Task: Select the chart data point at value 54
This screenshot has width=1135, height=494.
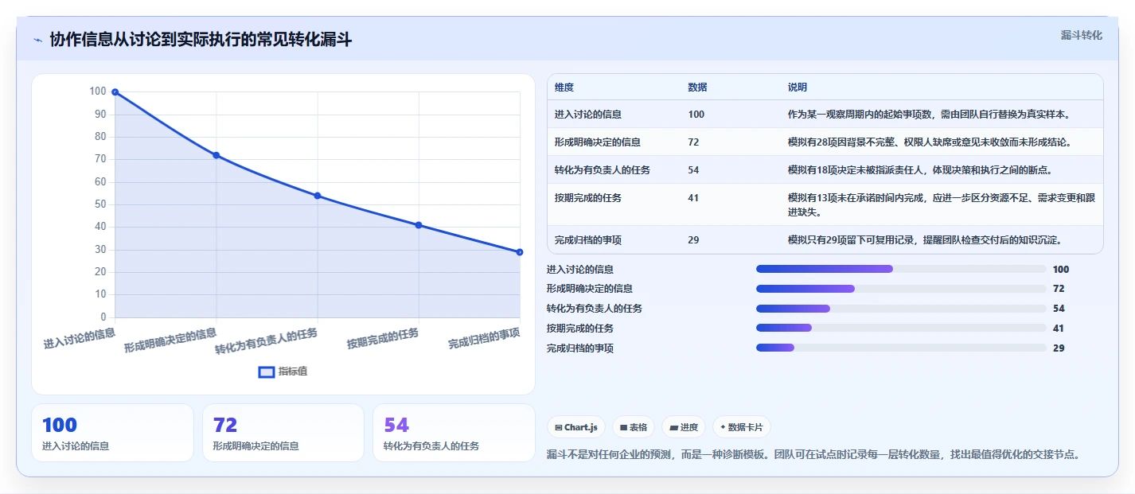Action: tap(318, 196)
